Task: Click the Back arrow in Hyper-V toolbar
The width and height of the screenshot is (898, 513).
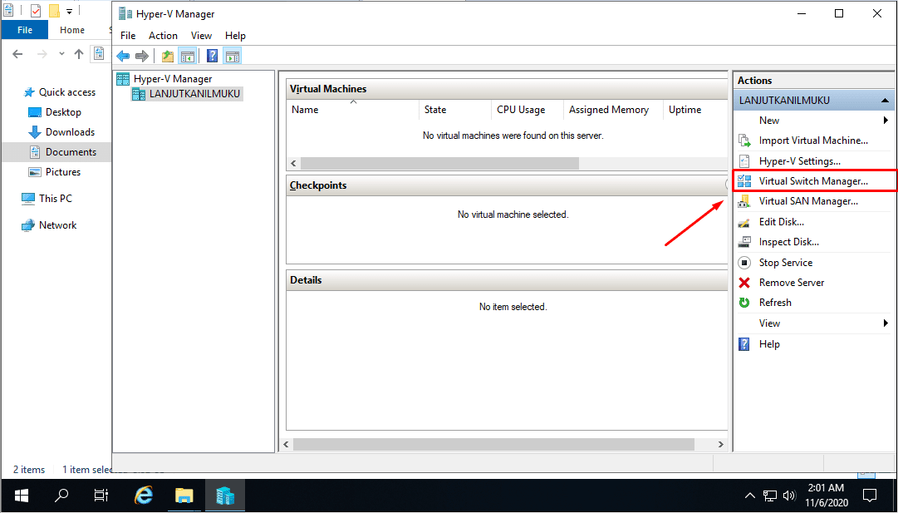Action: [123, 56]
